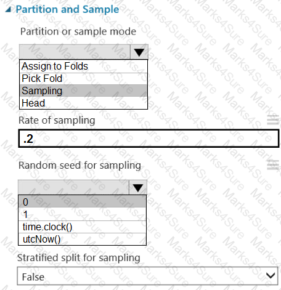Open the Random seed dropdown arrow

click(138, 188)
